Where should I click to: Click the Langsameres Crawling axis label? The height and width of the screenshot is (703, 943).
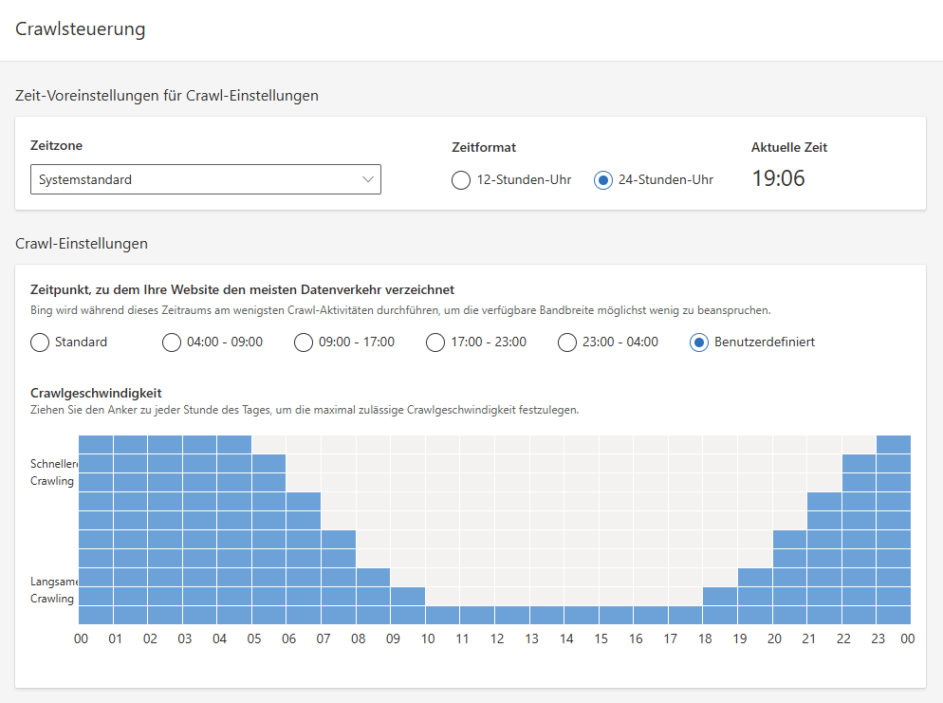pyautogui.click(x=54, y=590)
